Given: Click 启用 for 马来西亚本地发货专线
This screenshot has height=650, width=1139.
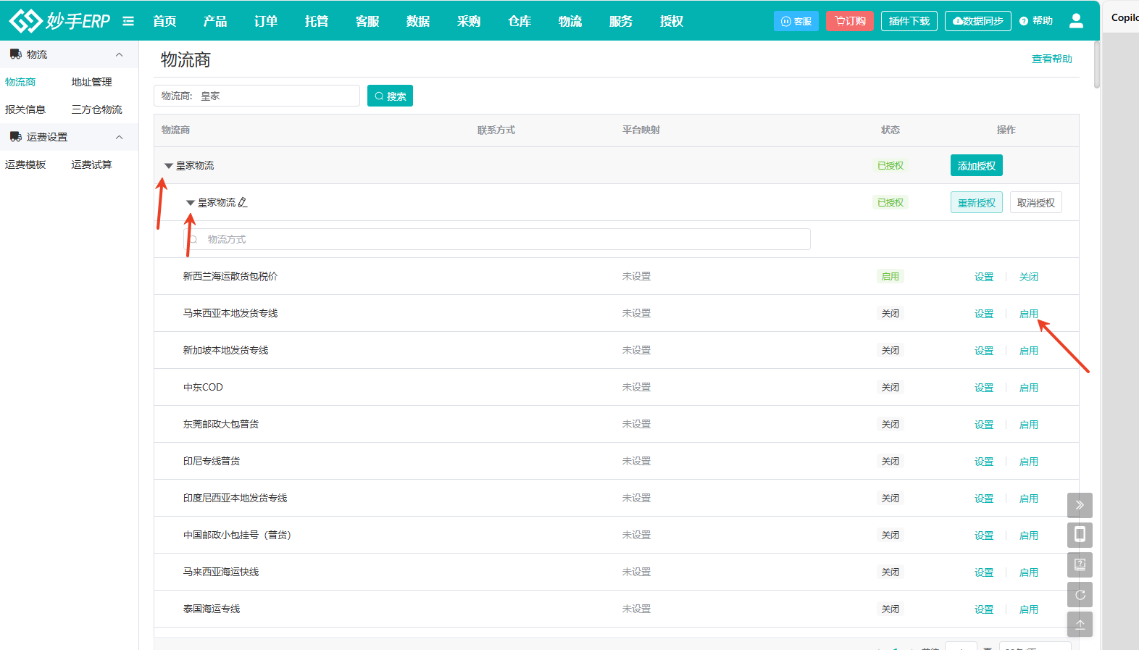Looking at the screenshot, I should click(x=1029, y=314).
